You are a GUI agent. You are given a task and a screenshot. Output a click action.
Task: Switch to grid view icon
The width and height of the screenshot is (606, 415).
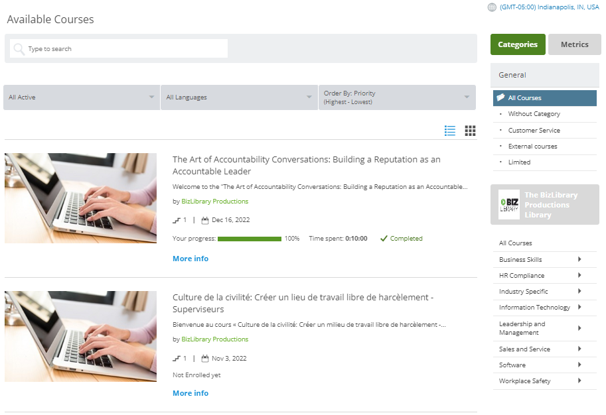click(470, 131)
